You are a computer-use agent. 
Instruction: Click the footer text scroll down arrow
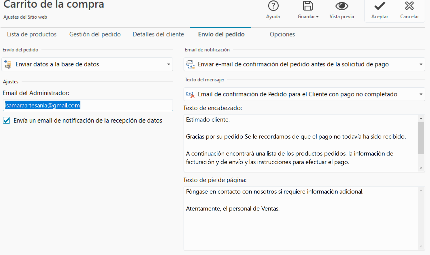click(421, 246)
